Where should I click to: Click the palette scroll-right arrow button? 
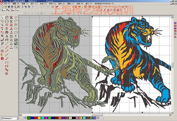(x=98, y=118)
